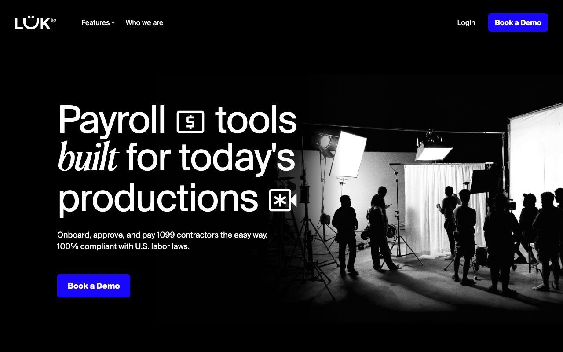Click the Book a Demo button below the headline
Image resolution: width=563 pixels, height=352 pixels.
(x=94, y=286)
